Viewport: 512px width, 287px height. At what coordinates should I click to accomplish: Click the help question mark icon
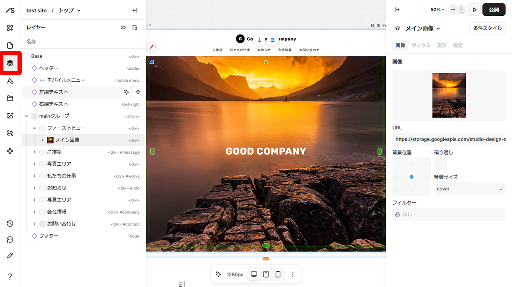(10, 277)
